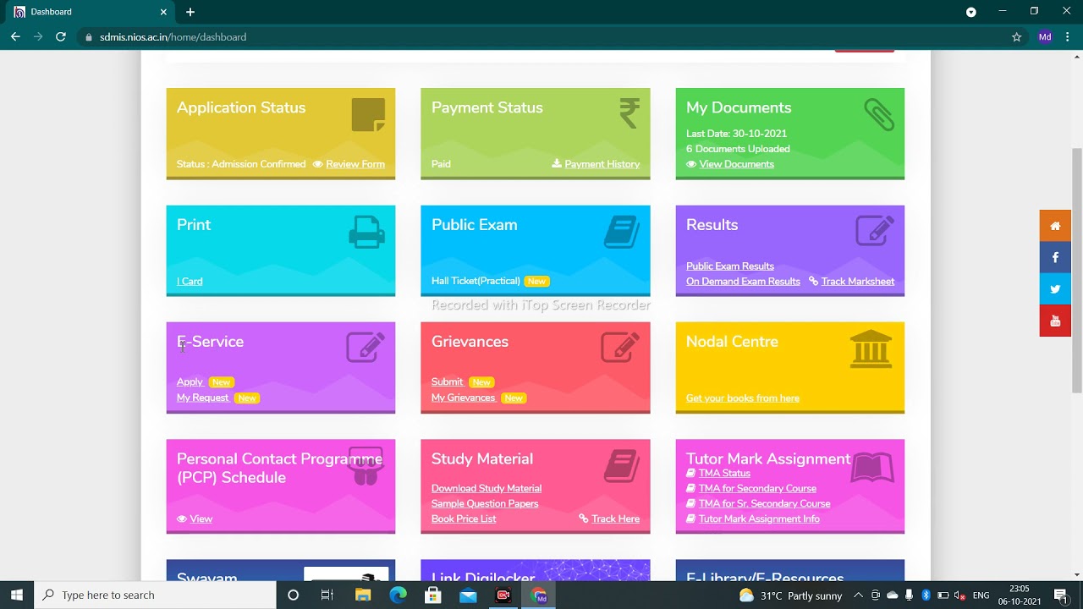Viewport: 1083px width, 609px height.
Task: Open the Download Study Material link
Action: (x=487, y=489)
